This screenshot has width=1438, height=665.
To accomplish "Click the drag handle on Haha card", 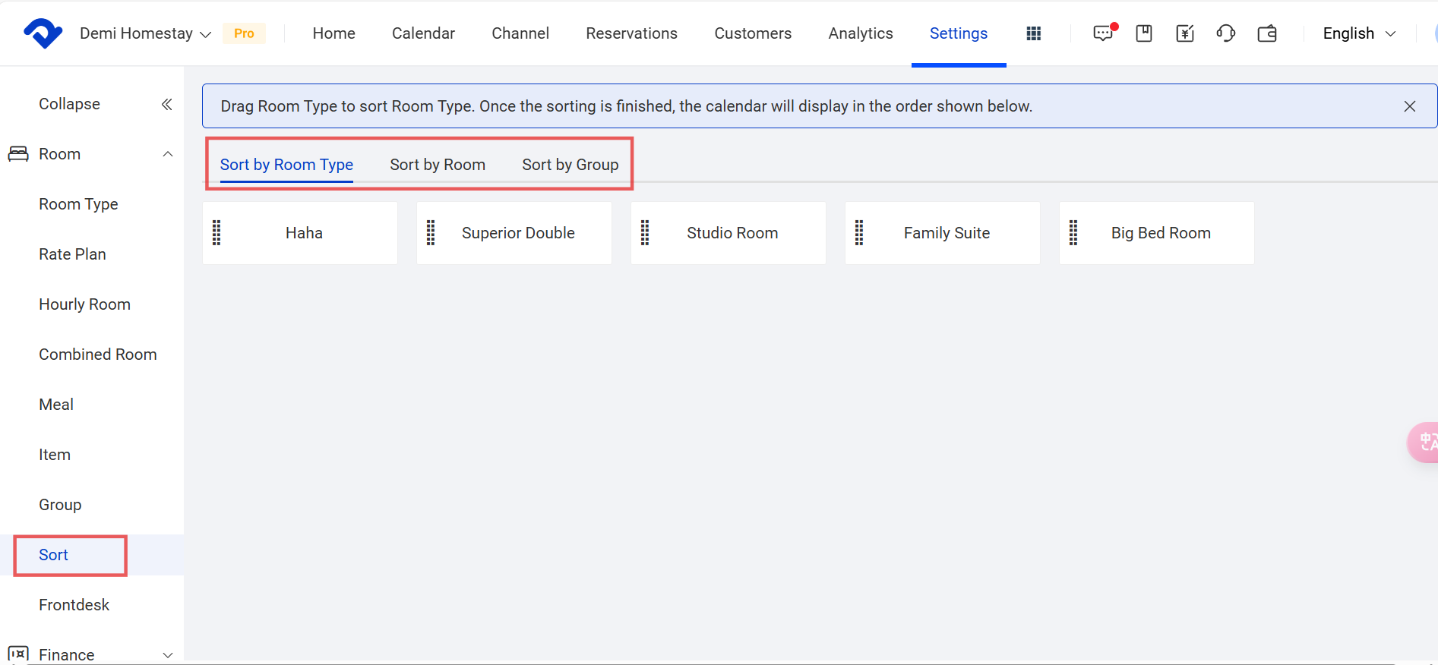I will (216, 233).
